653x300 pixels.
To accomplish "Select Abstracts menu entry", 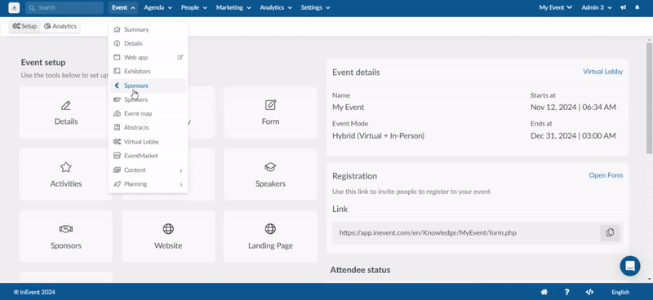I will [x=148, y=128].
